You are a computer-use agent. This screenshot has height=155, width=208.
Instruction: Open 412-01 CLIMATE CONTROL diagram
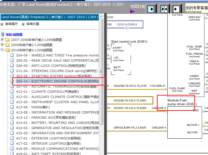(47, 92)
